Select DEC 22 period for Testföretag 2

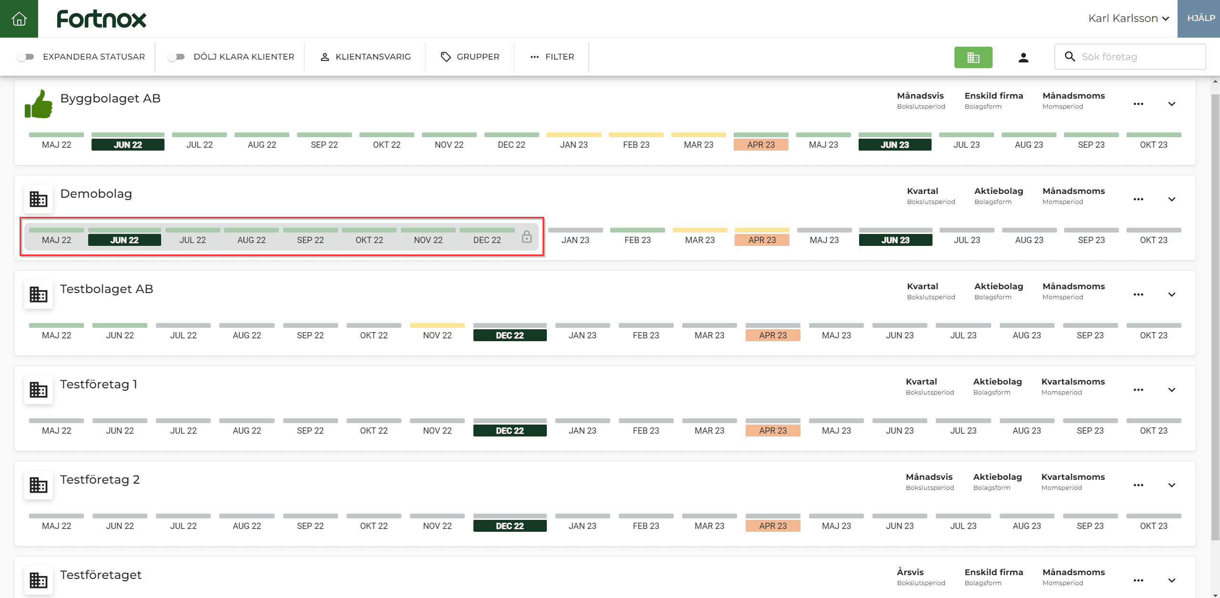510,526
